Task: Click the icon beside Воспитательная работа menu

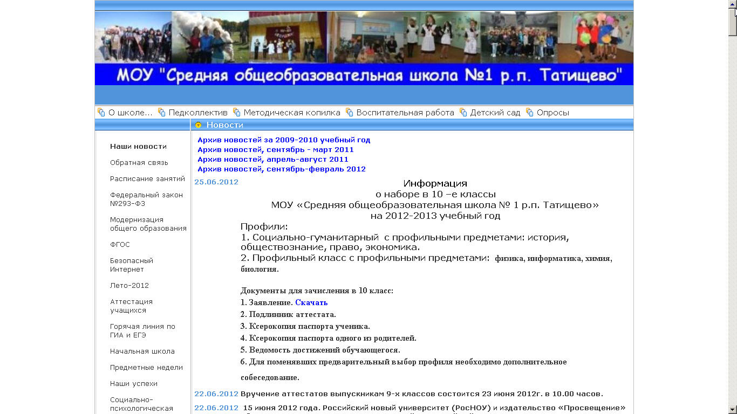Action: [x=349, y=112]
